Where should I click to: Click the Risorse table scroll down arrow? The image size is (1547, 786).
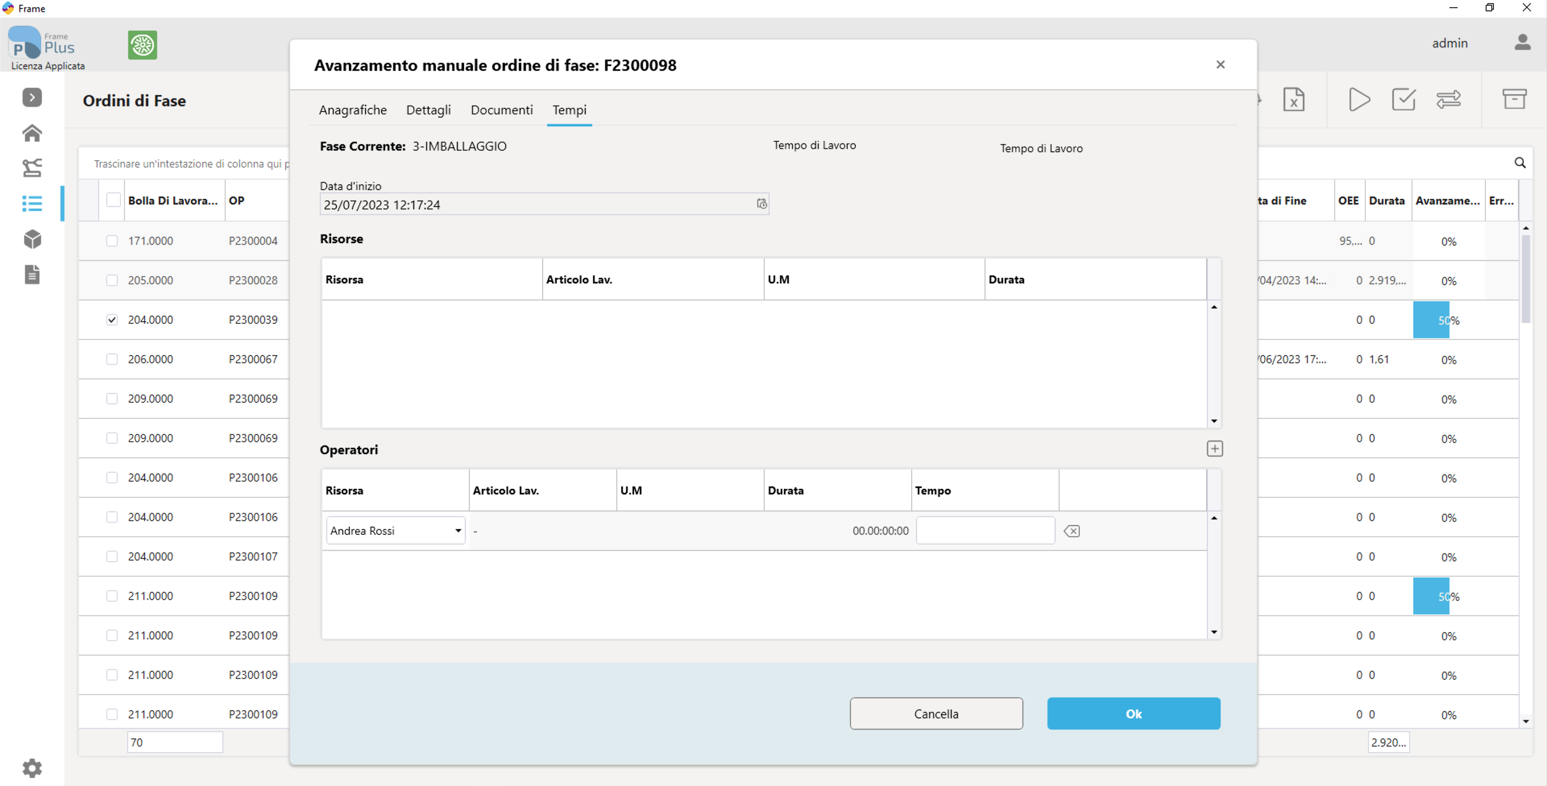tap(1214, 421)
